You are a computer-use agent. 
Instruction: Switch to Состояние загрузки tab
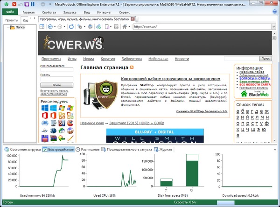click(x=23, y=149)
